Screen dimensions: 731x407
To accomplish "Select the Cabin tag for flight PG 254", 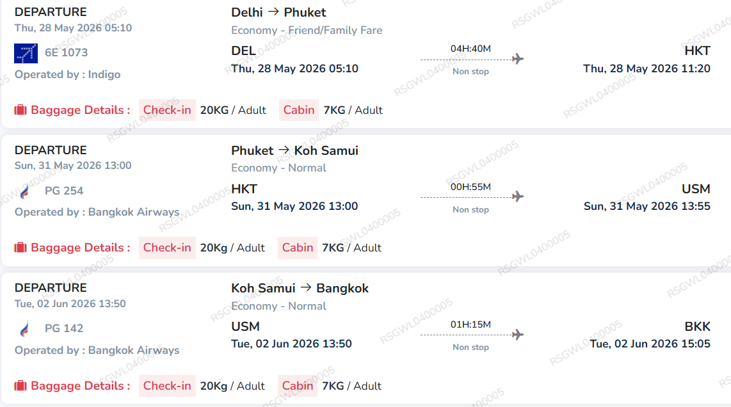I will [x=298, y=248].
